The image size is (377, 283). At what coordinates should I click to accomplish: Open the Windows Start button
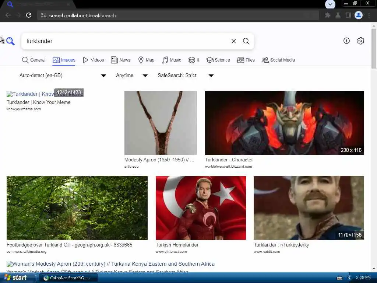18,278
